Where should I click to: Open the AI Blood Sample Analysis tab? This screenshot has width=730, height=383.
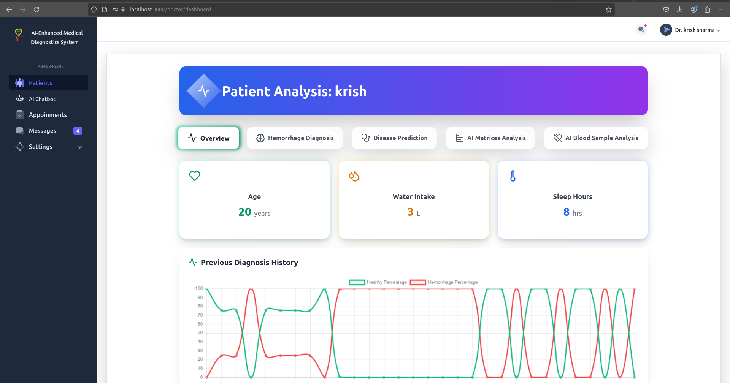click(596, 138)
